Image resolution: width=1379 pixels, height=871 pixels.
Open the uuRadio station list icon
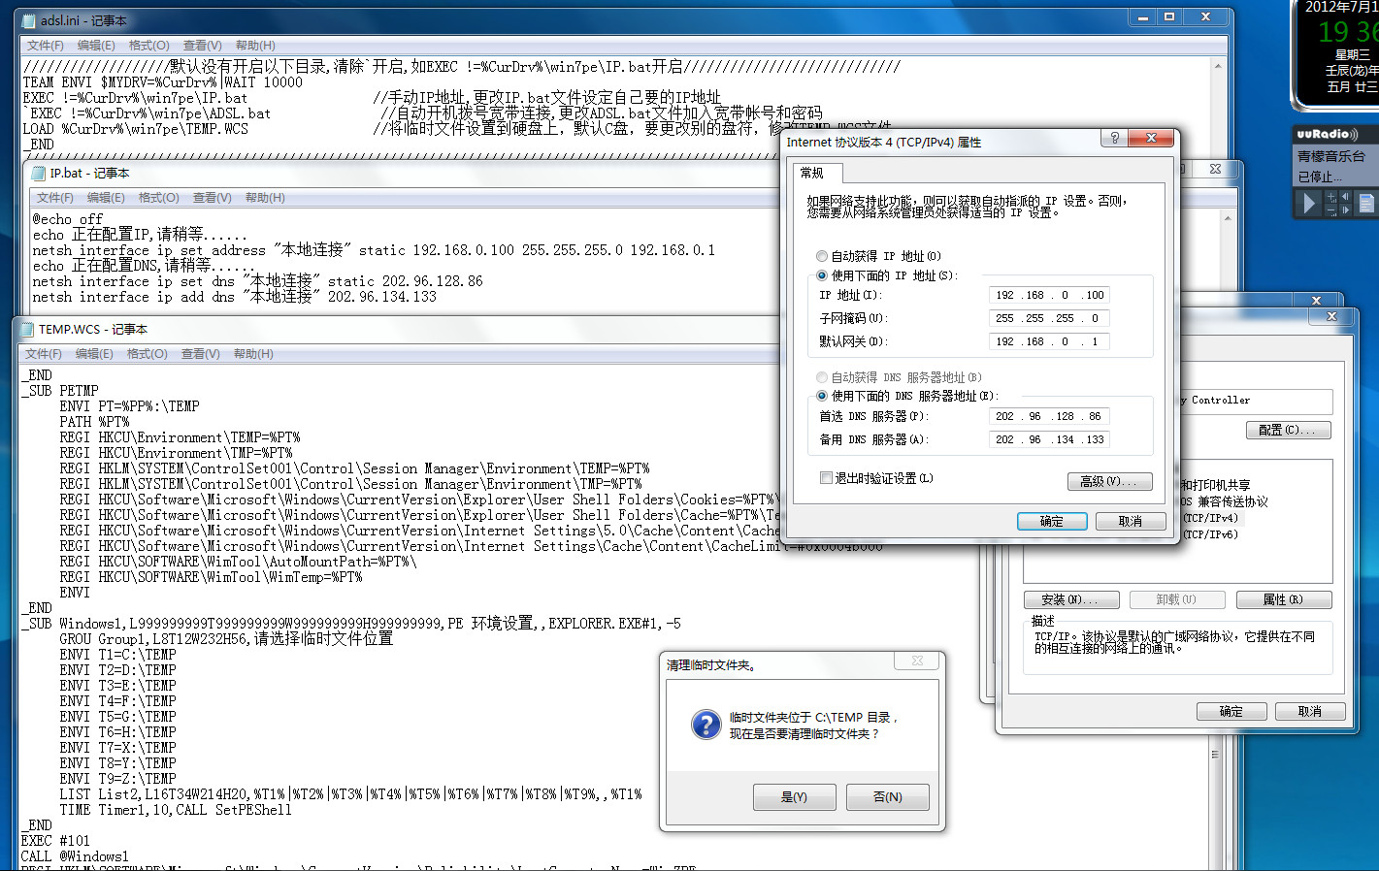[1366, 203]
